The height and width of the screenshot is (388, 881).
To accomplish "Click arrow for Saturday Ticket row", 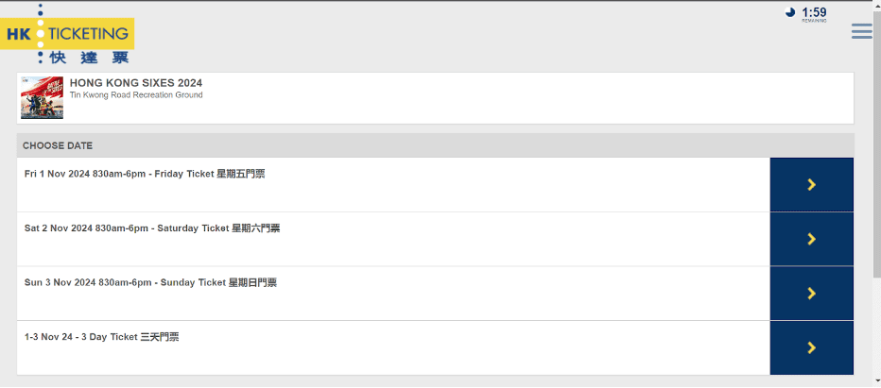I will pos(811,240).
